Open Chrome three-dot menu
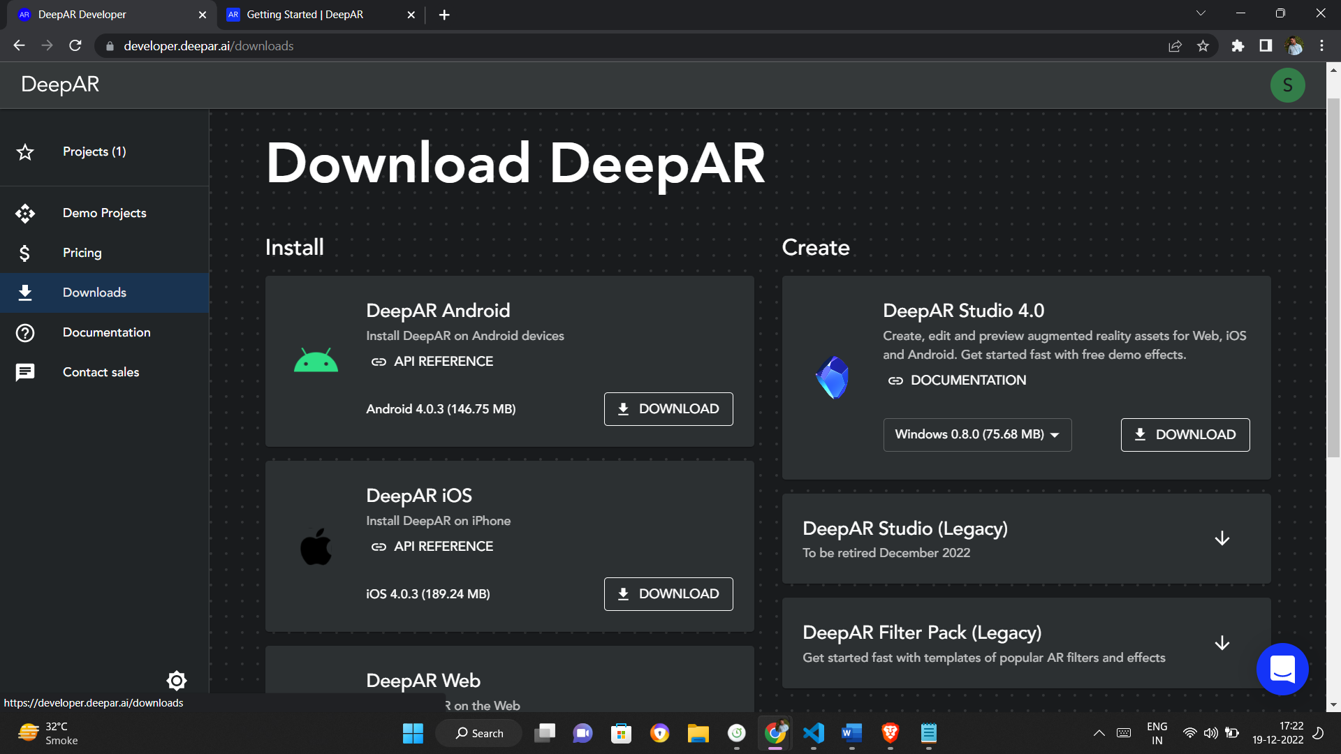Image resolution: width=1341 pixels, height=754 pixels. point(1321,46)
